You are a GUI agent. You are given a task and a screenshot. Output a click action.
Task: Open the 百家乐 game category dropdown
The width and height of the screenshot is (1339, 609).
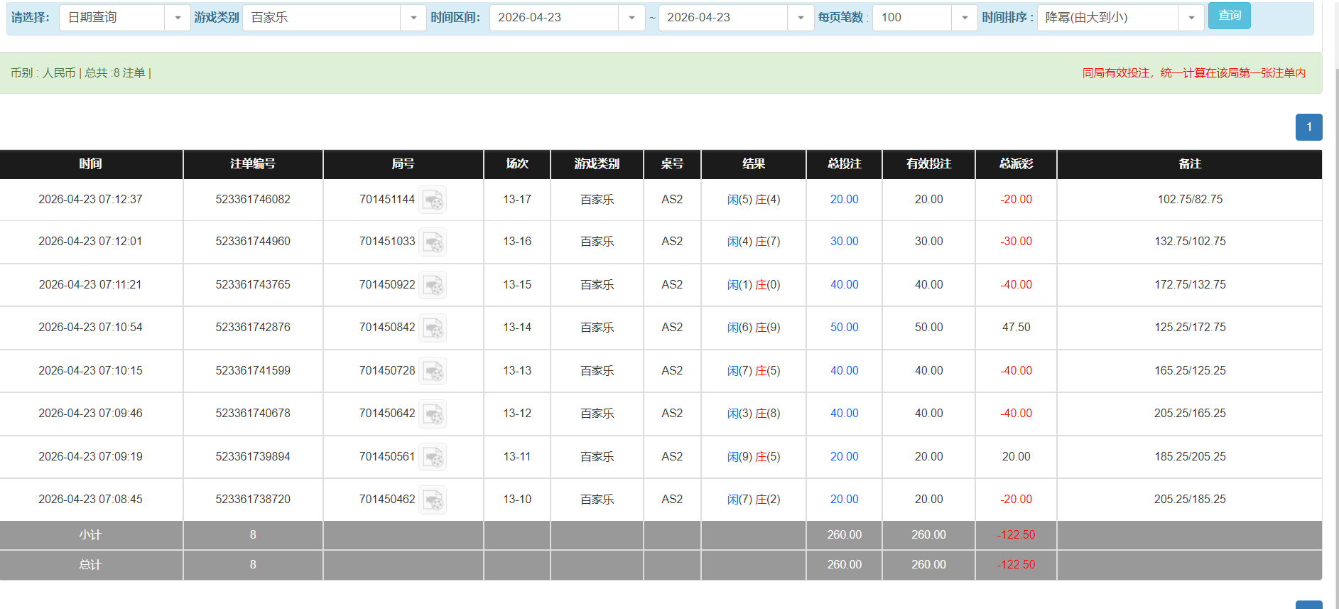[413, 18]
